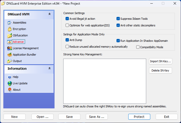Enable Optimize for web application(IIS)
Viewport: 181px width, 123px height.
67,25
